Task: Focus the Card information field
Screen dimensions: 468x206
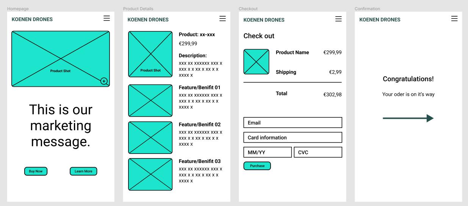Action: pos(293,137)
